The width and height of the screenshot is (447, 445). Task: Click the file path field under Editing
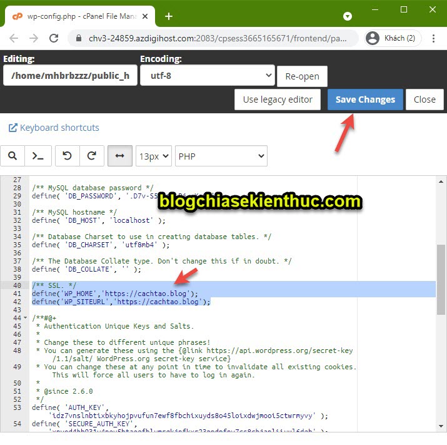point(70,75)
